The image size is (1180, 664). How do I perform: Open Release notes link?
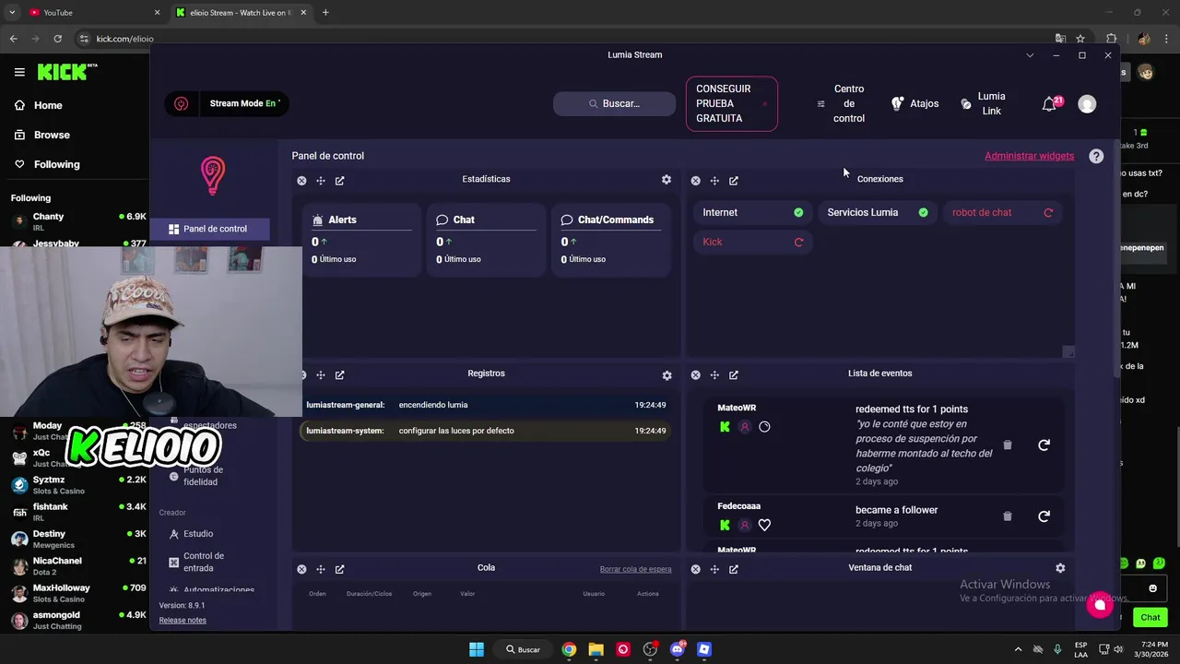click(183, 621)
